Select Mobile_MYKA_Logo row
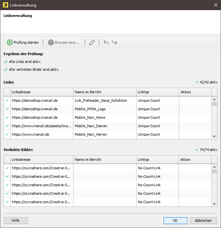This screenshot has height=228, width=221. point(107,109)
